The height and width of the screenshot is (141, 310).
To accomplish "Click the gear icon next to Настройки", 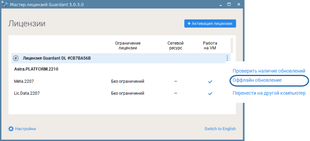I will click(11, 129).
